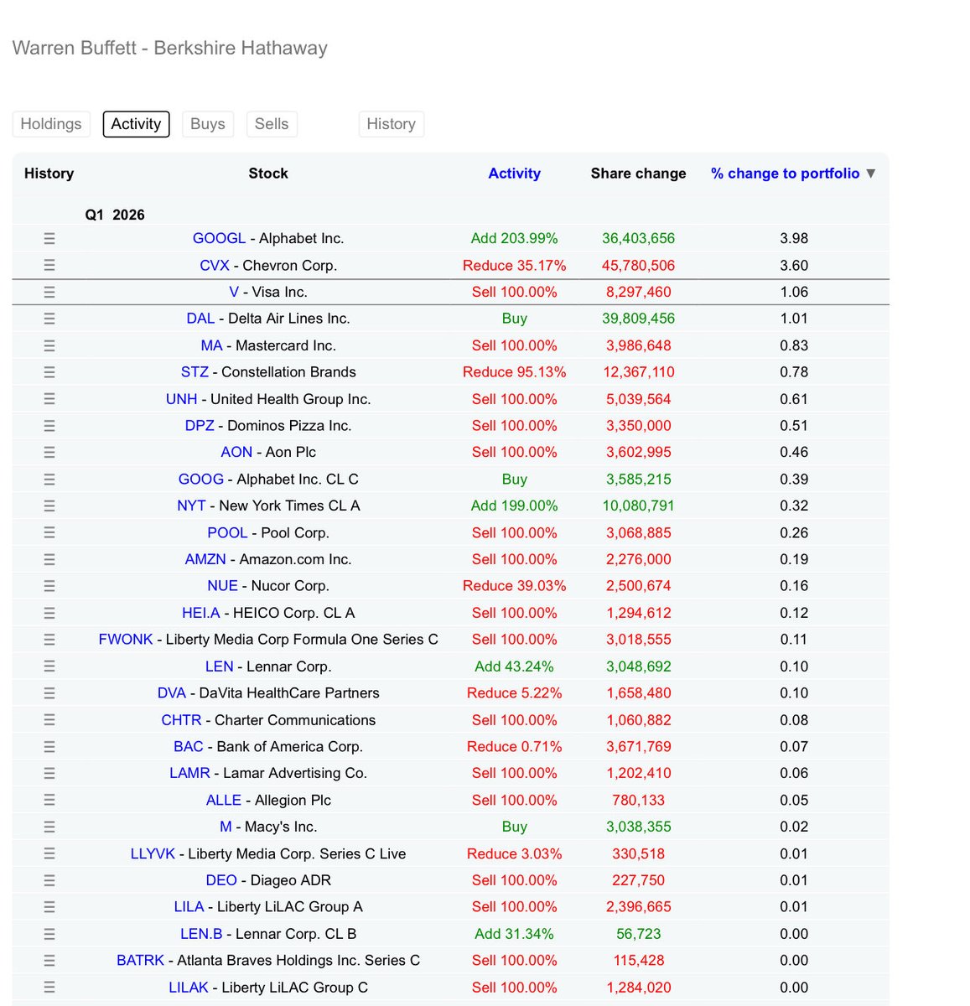Open history icon for United Health row
Screen dimensions: 970x1006
pyautogui.click(x=49, y=399)
